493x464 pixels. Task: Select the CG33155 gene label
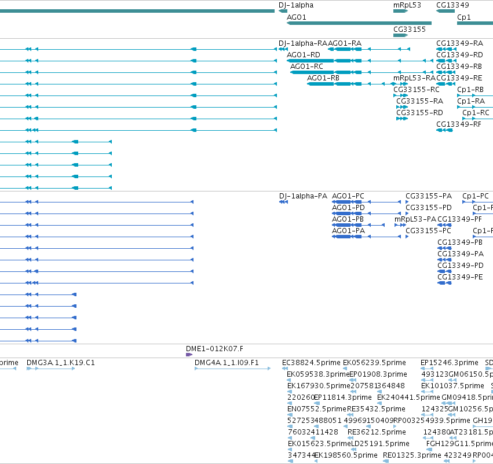coord(410,29)
